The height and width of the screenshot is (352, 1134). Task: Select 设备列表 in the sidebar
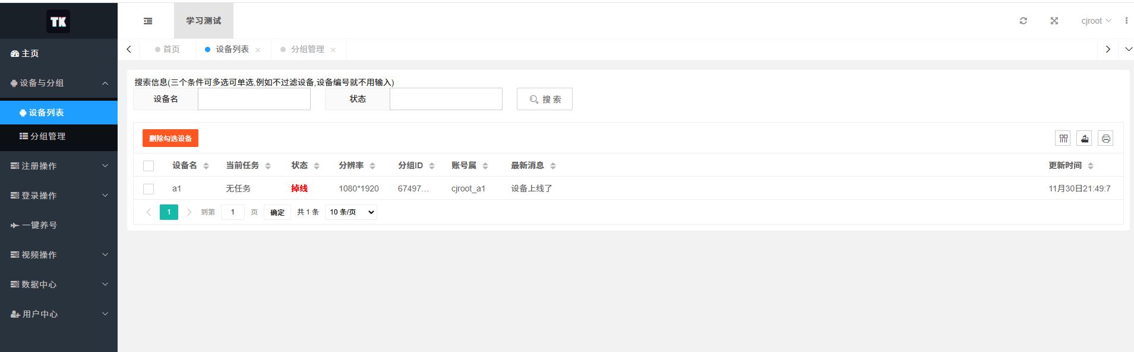point(59,113)
